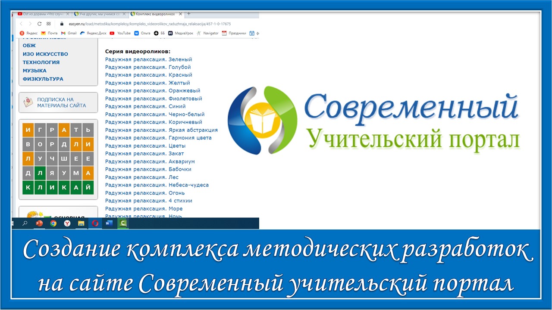Open 'Радужная релаксация. Закат' link
The height and width of the screenshot is (310, 552).
[144, 154]
